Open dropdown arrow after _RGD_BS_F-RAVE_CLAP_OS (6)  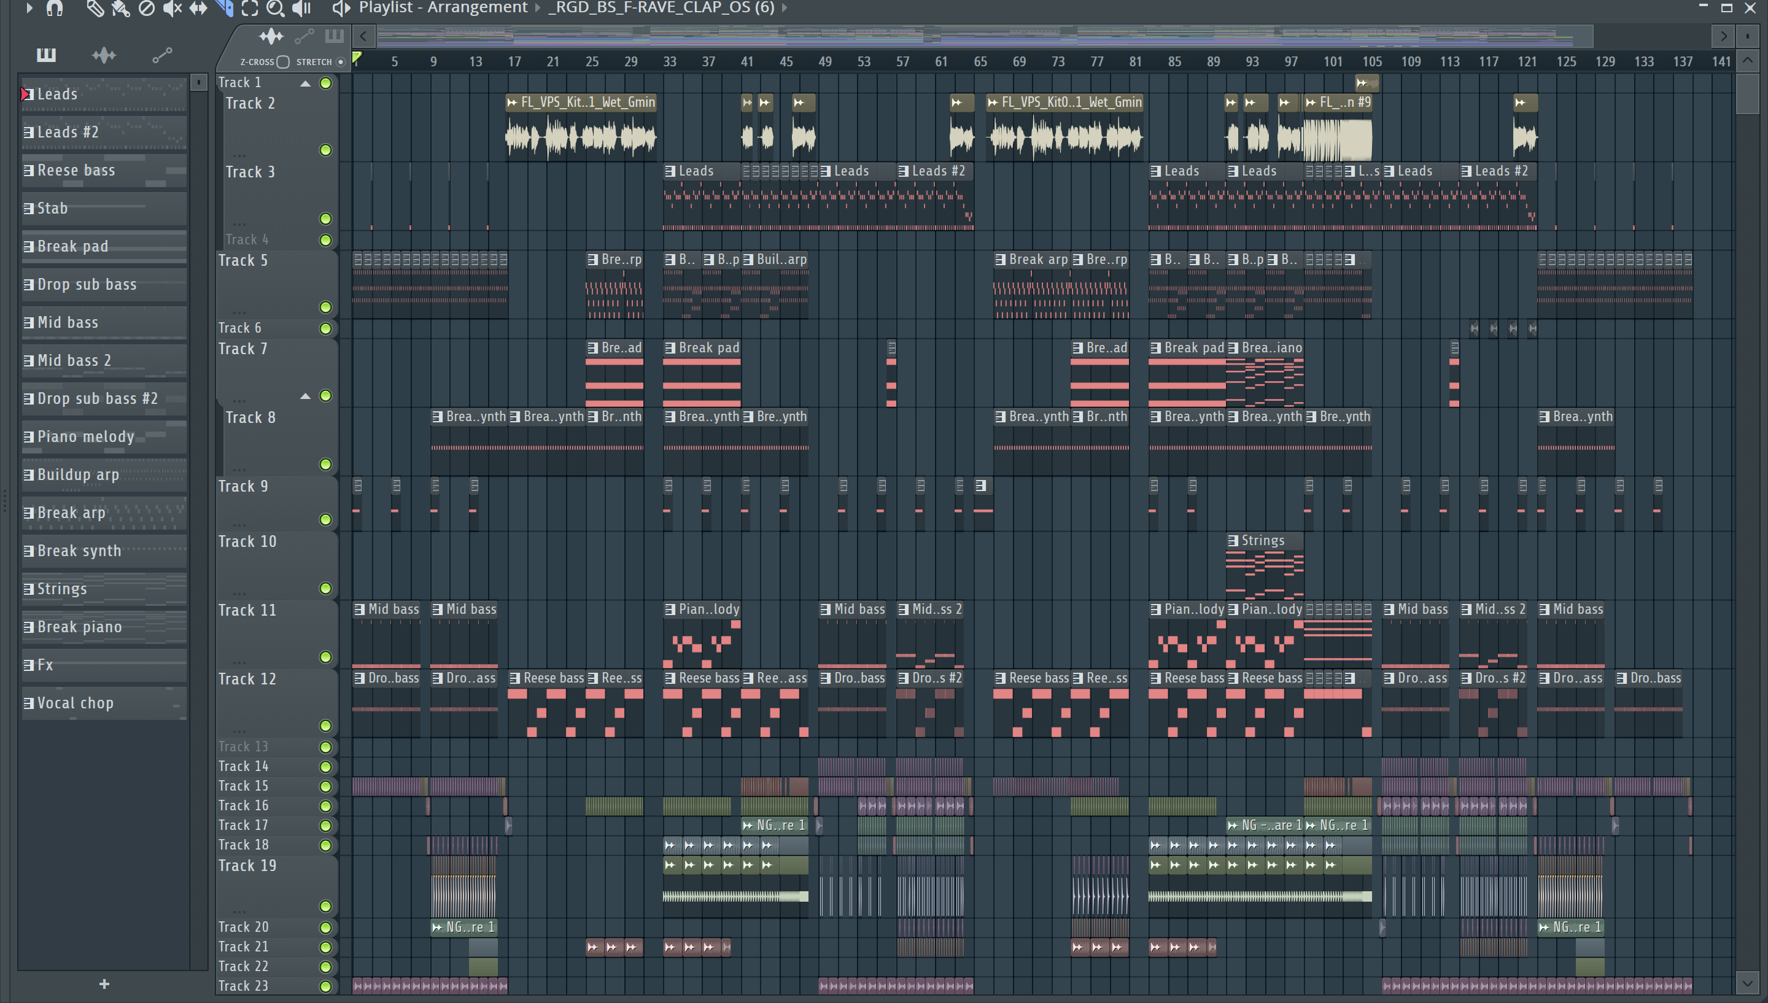pos(784,7)
